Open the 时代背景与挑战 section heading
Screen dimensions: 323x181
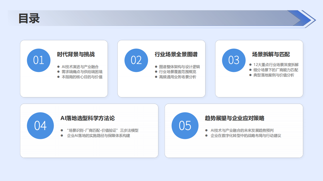[76, 54]
